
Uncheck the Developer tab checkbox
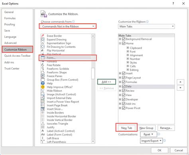pyautogui.click(x=124, y=99)
